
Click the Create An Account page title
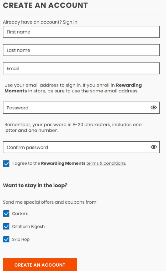tap(46, 5)
